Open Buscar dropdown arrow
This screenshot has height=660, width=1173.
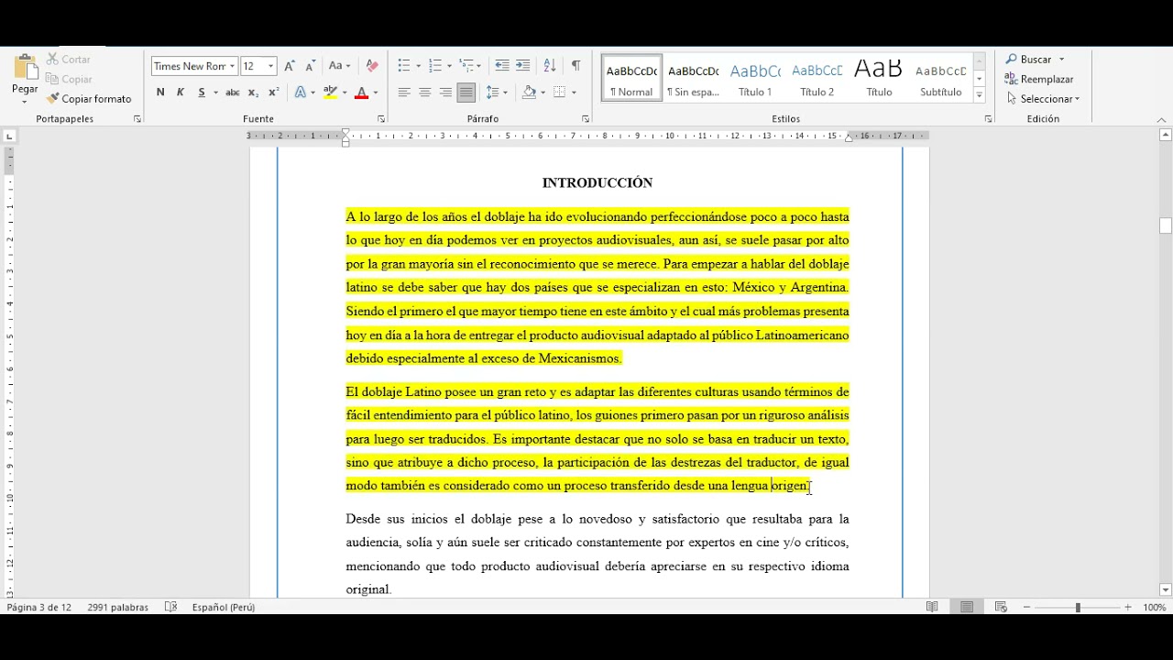[1062, 60]
